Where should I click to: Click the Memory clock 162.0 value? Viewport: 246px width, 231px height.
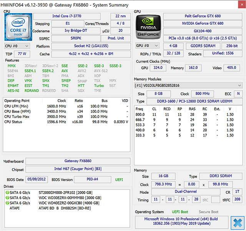tap(193, 68)
